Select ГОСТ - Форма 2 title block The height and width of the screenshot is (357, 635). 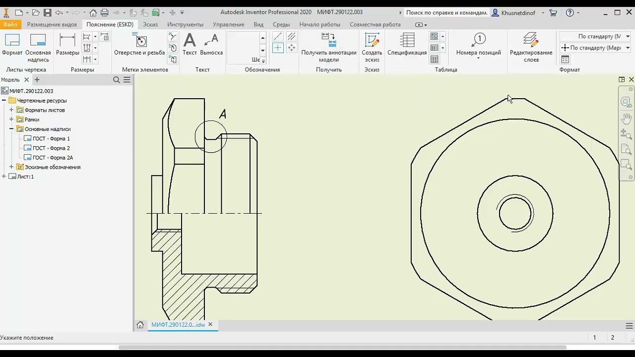[x=51, y=148]
